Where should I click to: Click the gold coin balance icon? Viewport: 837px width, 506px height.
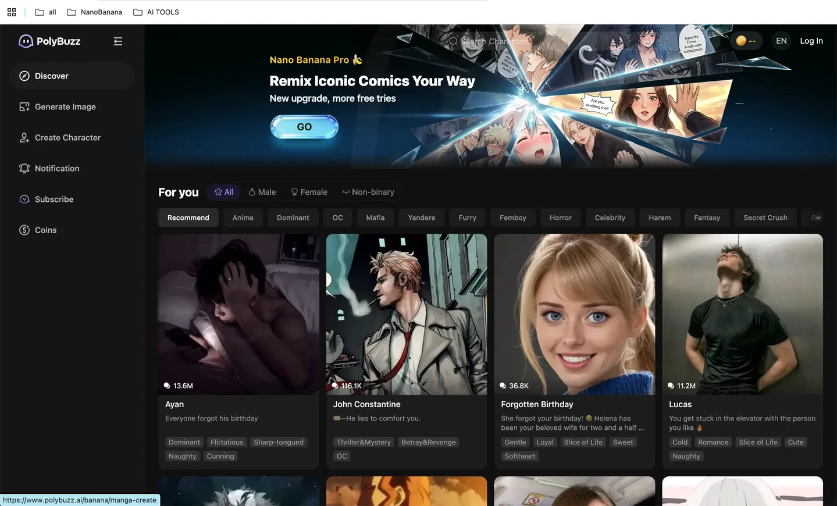[741, 41]
